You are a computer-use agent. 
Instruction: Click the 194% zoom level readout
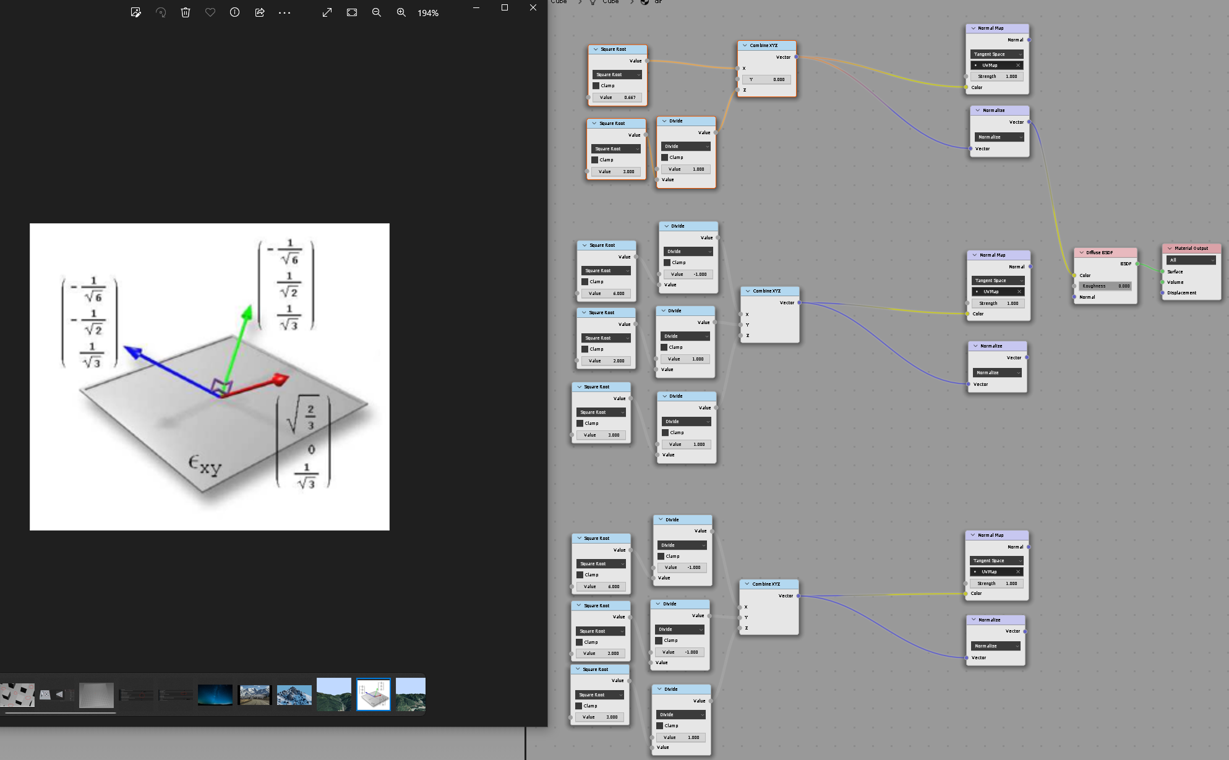point(428,13)
